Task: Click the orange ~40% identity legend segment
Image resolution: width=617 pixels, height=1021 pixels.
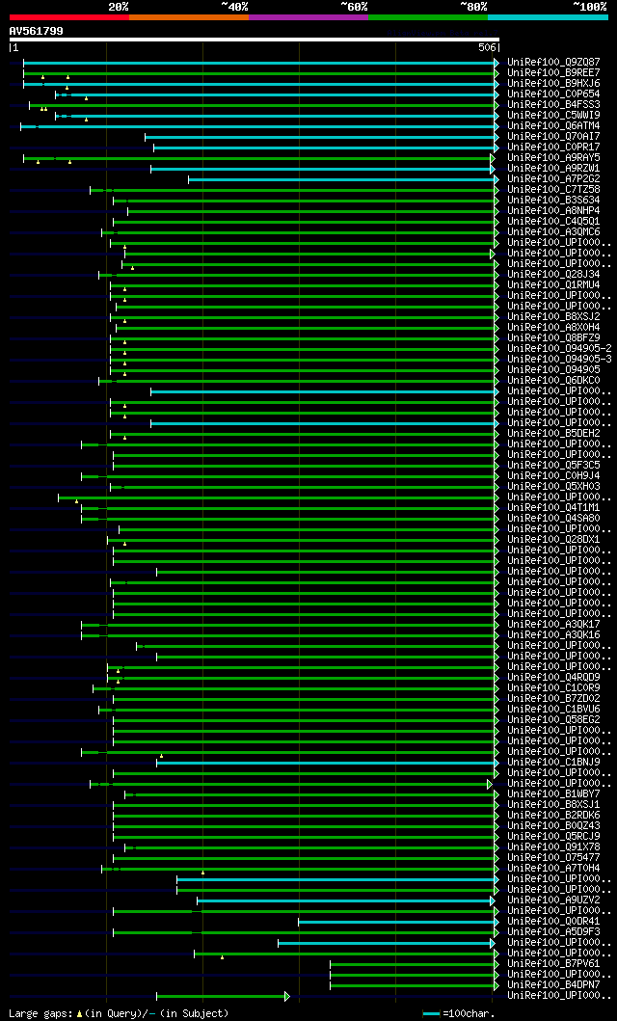Action: point(189,17)
